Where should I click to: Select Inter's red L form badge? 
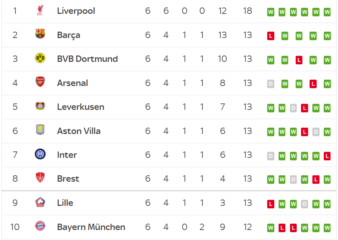click(x=327, y=156)
